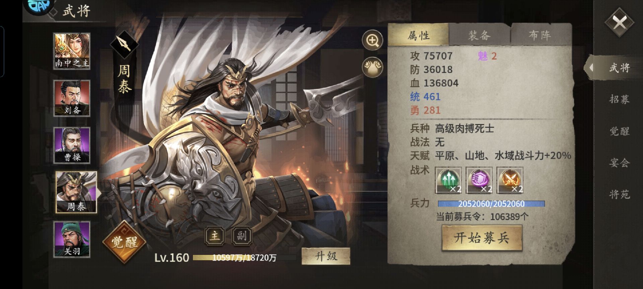Open the 觉醒 diamond badge
The image size is (643, 289).
coord(125,242)
